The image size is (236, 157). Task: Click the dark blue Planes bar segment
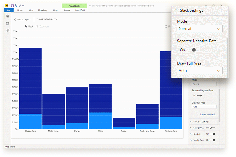pos(77,105)
